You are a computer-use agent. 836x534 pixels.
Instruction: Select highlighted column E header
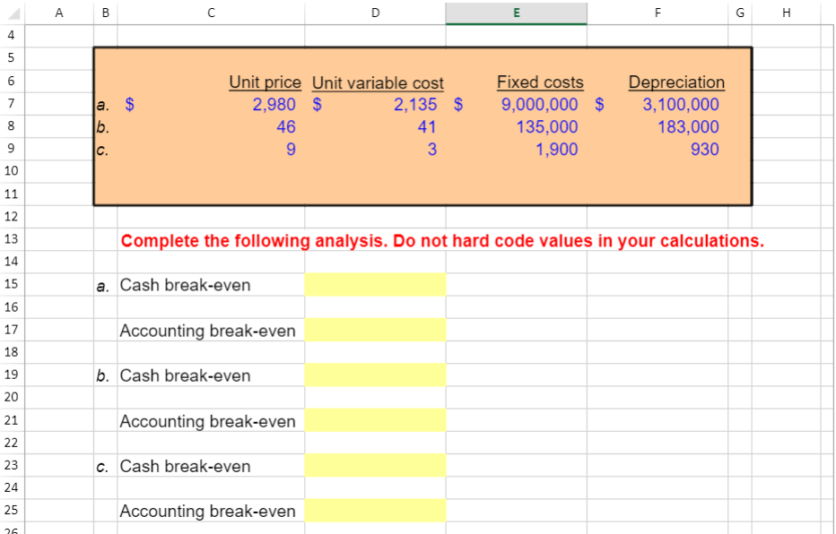tap(516, 13)
